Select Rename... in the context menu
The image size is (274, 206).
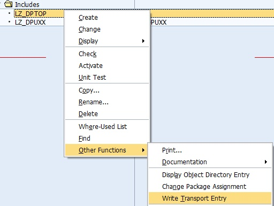[x=107, y=102]
